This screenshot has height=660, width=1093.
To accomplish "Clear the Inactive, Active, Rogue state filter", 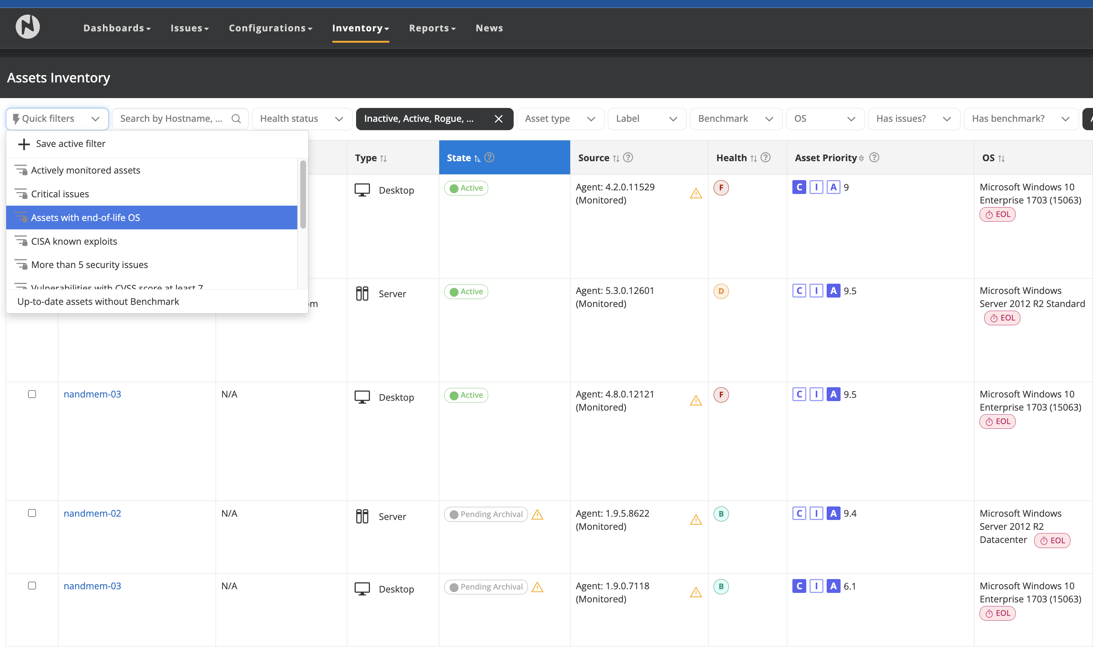I will coord(499,119).
